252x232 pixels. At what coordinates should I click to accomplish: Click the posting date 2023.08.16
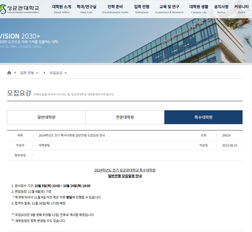pos(230,145)
